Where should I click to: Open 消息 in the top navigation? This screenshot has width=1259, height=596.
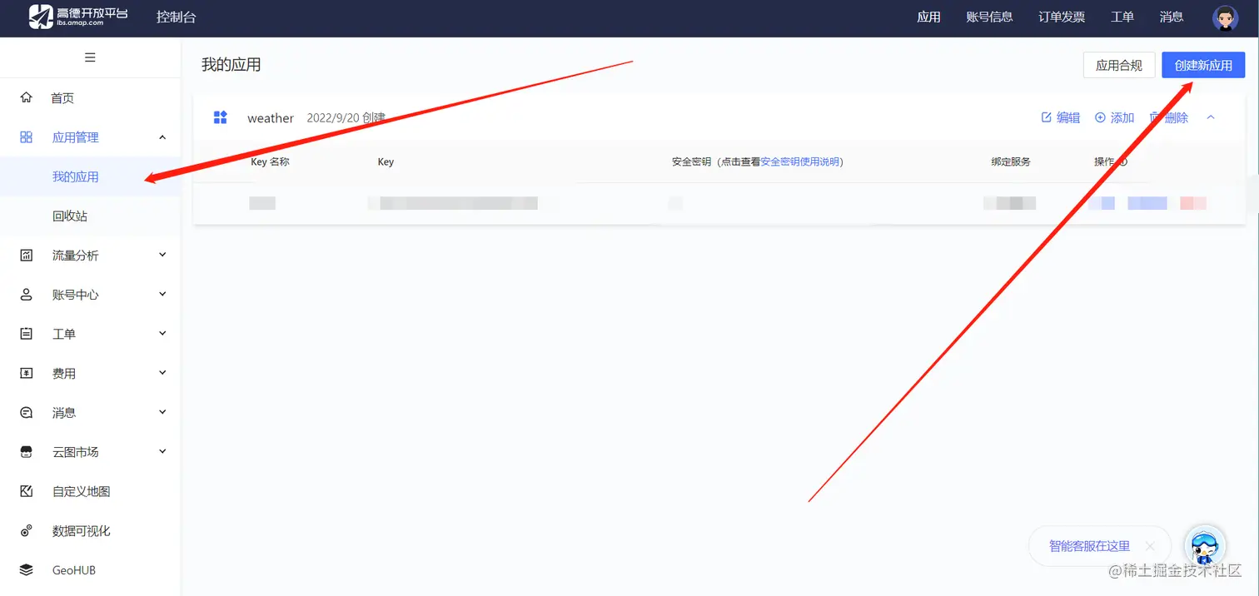pyautogui.click(x=1172, y=17)
